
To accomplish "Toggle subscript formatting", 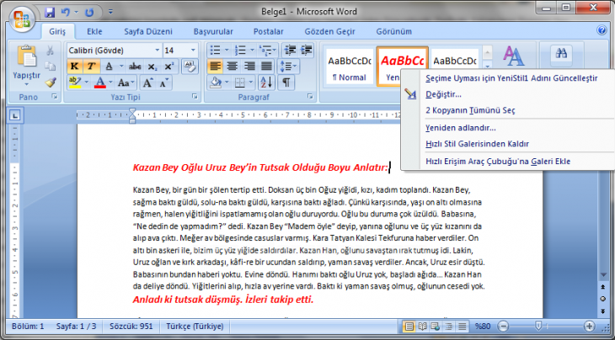I will click(152, 66).
